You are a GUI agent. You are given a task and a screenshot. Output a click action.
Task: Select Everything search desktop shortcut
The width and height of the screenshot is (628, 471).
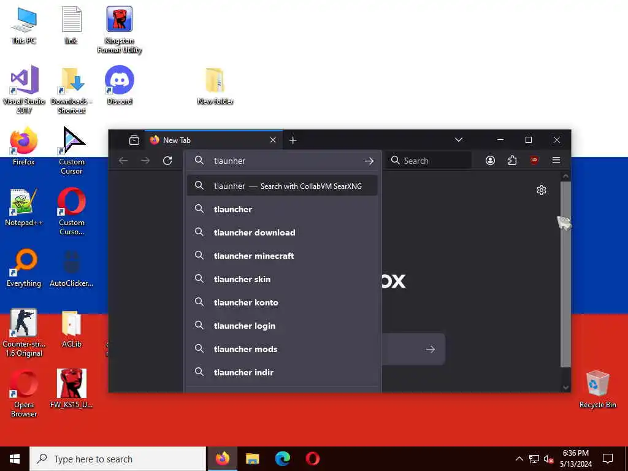coord(24,268)
